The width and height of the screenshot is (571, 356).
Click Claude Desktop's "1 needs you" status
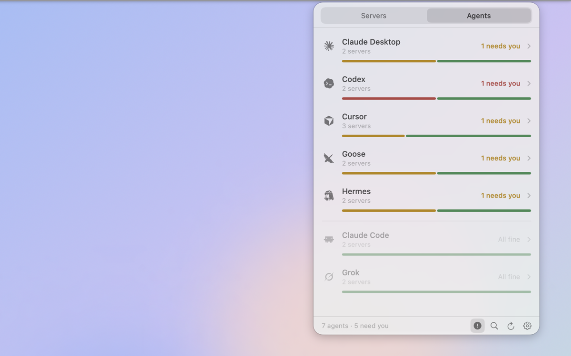(500, 46)
